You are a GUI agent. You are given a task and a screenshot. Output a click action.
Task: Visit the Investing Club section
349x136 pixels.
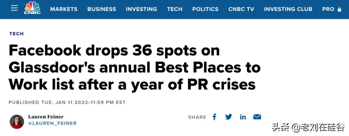coord(288,9)
